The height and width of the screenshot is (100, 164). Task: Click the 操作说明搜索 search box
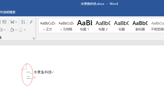click(x=8, y=12)
